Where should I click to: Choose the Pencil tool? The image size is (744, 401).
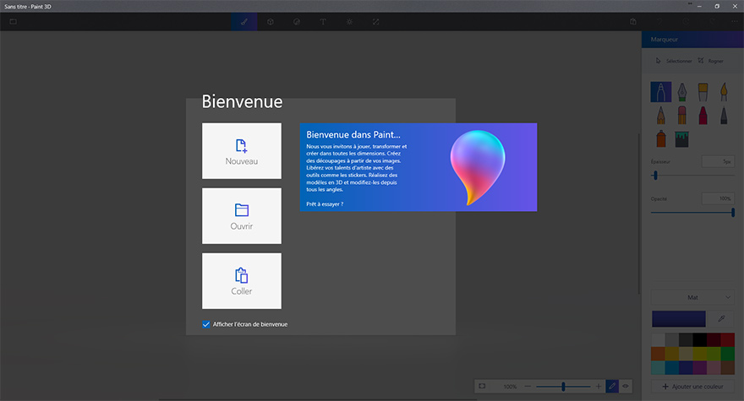tap(661, 115)
